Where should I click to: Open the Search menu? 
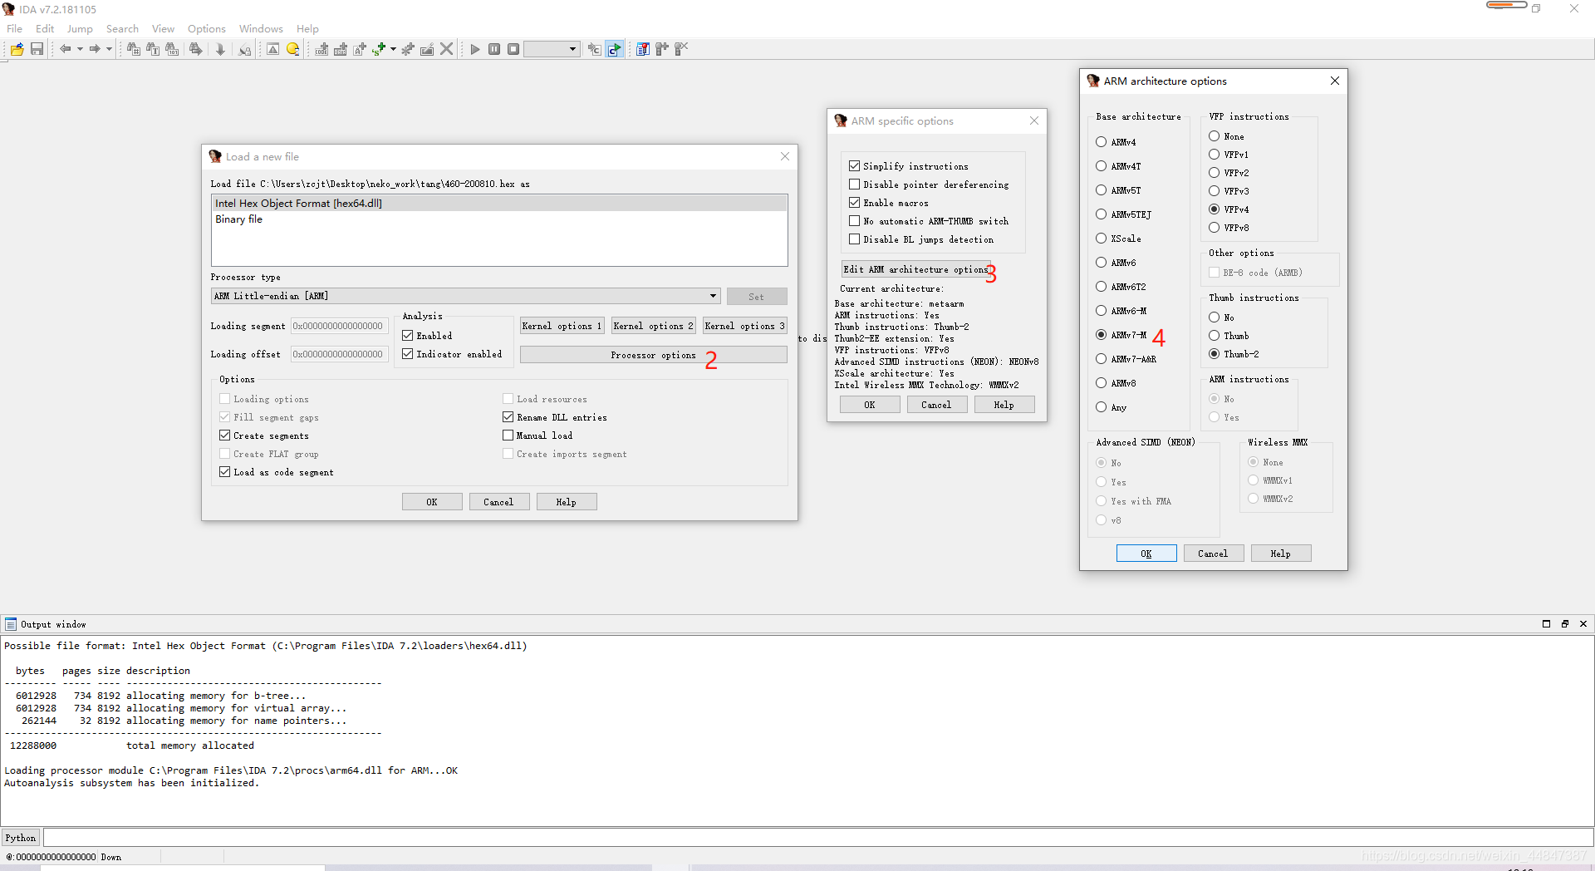pyautogui.click(x=122, y=28)
